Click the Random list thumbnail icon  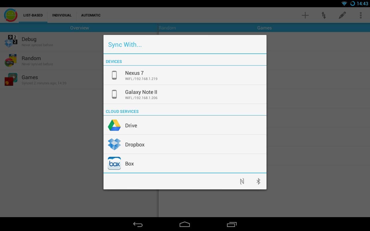[x=11, y=60]
